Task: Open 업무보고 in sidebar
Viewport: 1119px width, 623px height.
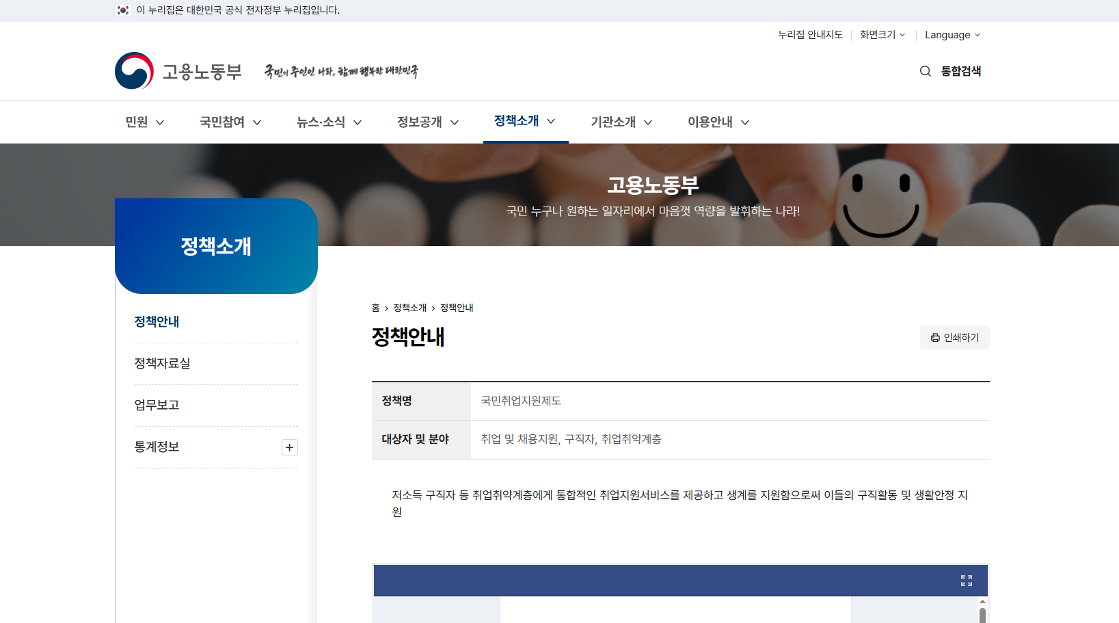Action: (157, 405)
